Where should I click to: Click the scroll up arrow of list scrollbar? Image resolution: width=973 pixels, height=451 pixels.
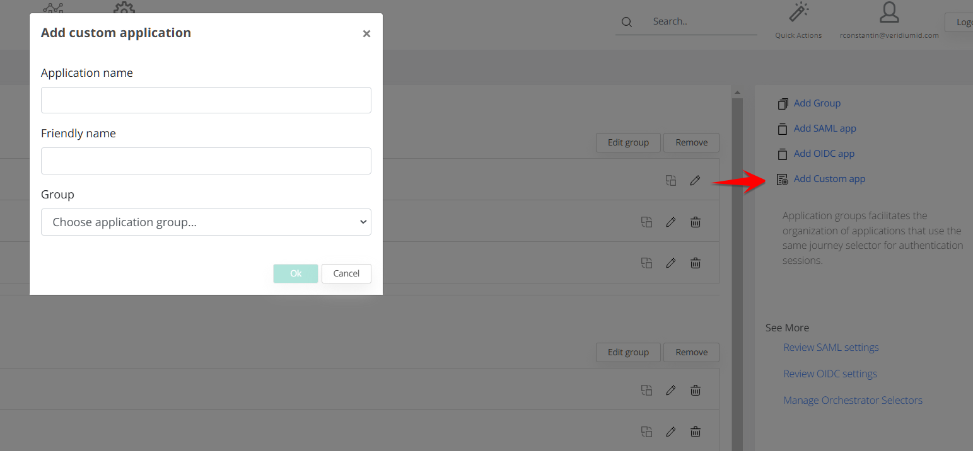(x=737, y=93)
